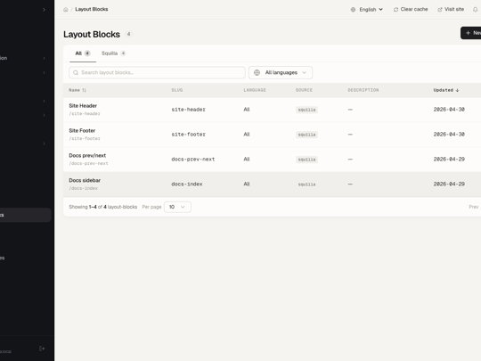This screenshot has width=481, height=361.
Task: Switch to the Squilla tab
Action: click(113, 53)
